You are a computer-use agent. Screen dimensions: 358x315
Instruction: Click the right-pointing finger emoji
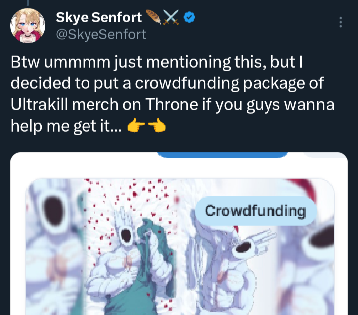tap(157, 125)
